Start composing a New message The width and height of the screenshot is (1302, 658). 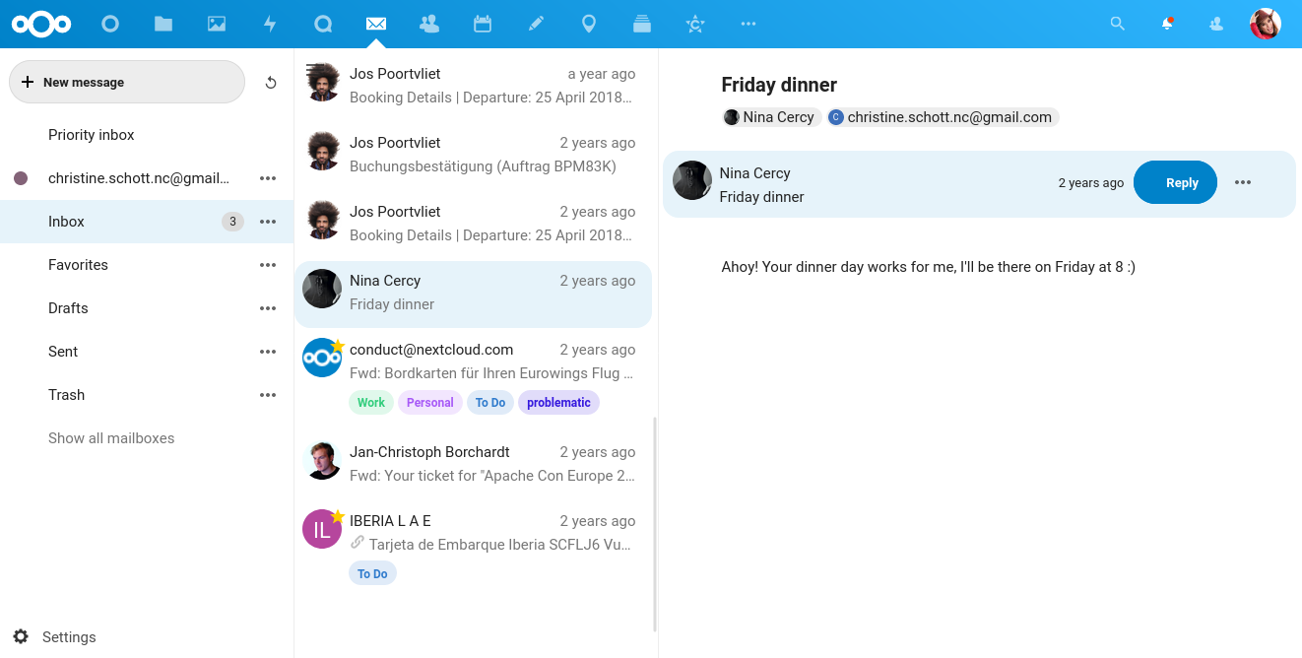[x=126, y=82]
